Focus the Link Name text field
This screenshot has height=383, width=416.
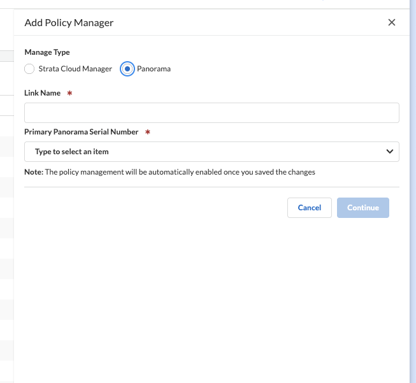point(212,113)
